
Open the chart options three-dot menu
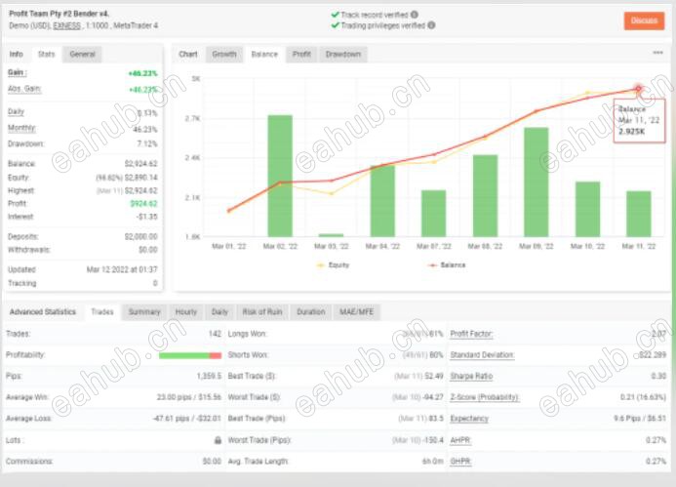657,53
